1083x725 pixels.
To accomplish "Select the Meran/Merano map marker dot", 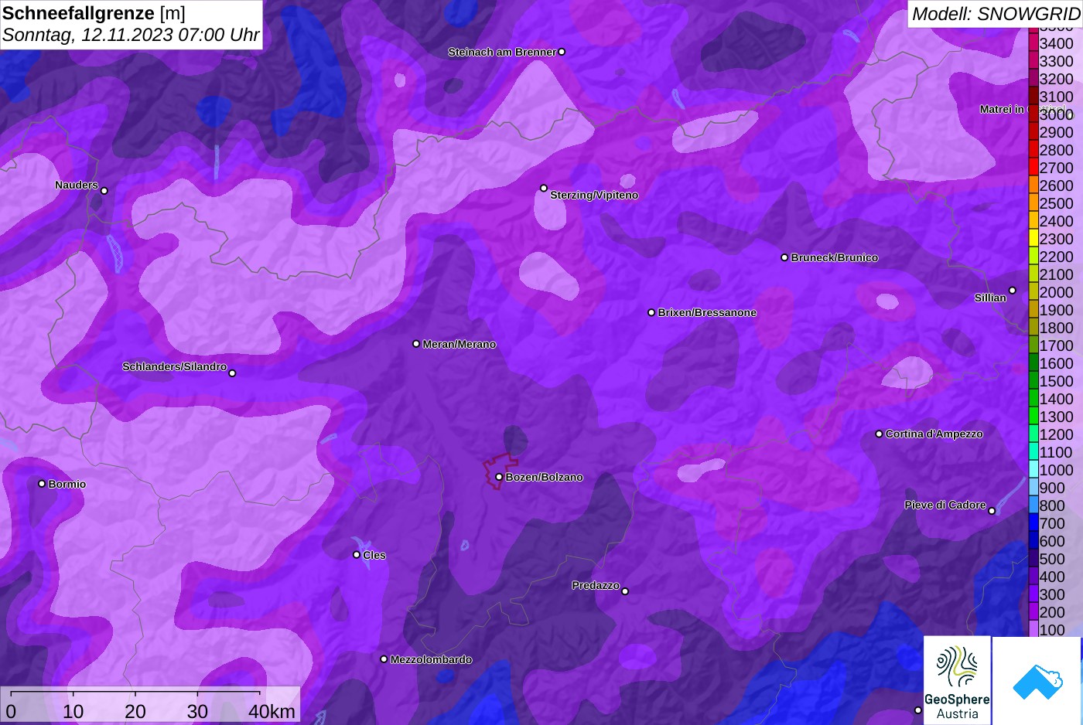I will [416, 344].
